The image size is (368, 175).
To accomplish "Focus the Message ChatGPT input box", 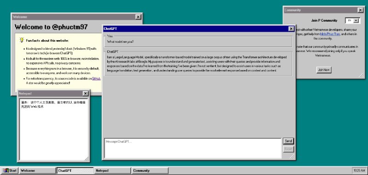I will tap(193, 148).
